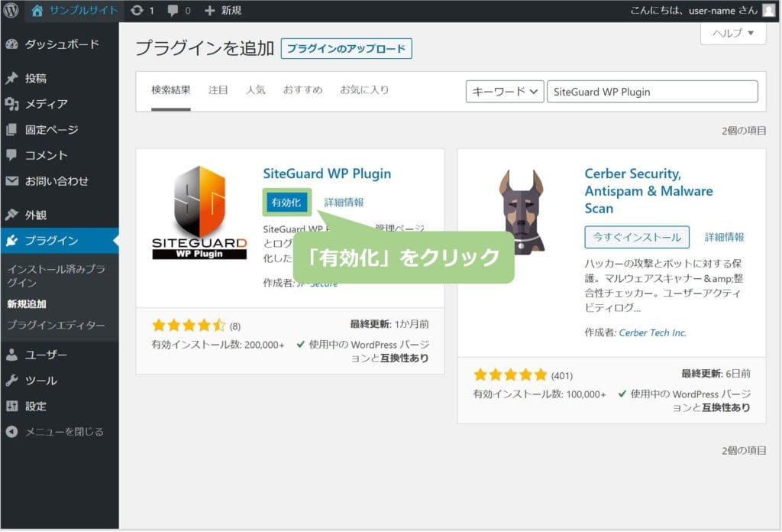
Task: Click the SiteGuard WP Plugin shield logo
Action: pyautogui.click(x=199, y=212)
